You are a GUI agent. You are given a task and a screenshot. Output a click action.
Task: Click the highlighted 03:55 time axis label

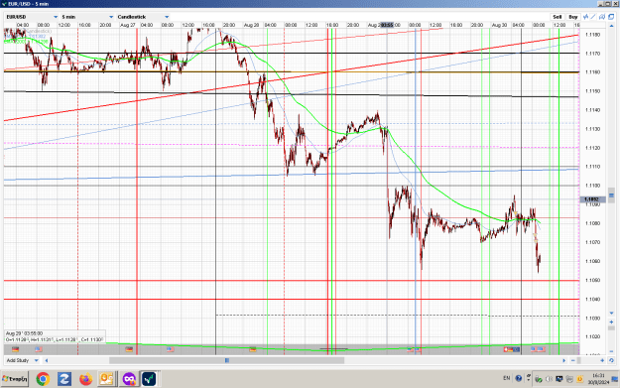point(387,25)
